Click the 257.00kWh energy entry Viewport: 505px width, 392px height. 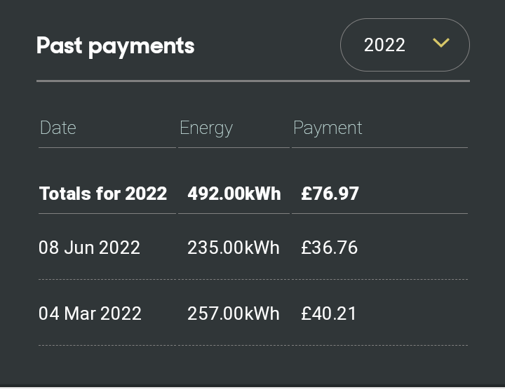click(234, 313)
